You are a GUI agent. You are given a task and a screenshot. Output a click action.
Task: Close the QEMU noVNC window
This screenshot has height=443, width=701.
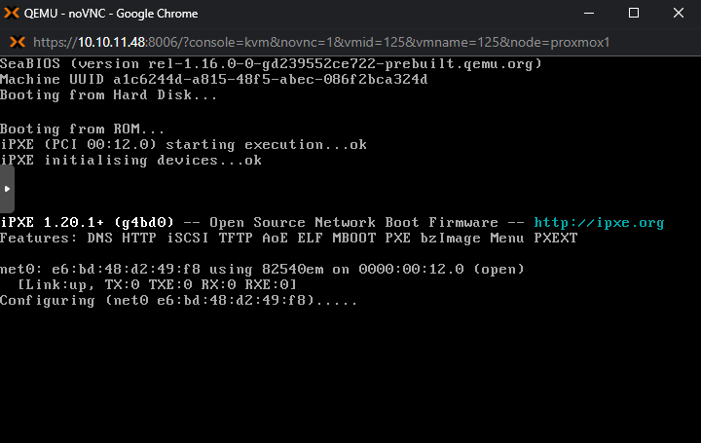pos(679,14)
